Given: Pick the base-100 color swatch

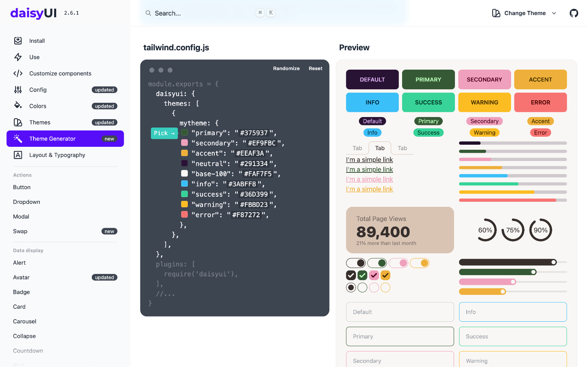Looking at the screenshot, I should pyautogui.click(x=184, y=173).
